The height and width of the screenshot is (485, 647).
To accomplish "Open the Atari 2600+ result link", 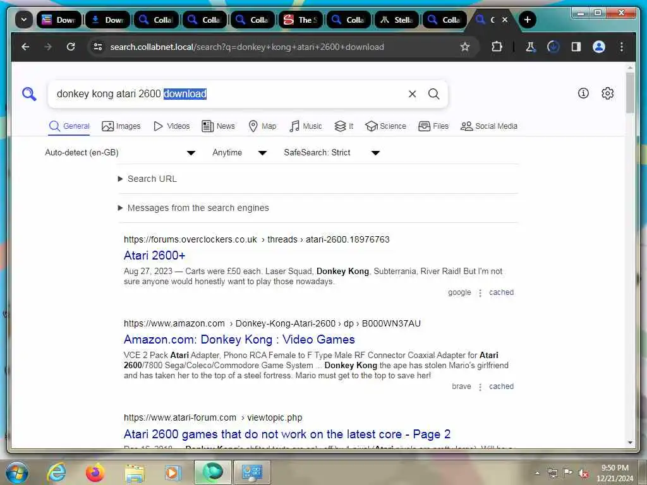I will coord(154,256).
